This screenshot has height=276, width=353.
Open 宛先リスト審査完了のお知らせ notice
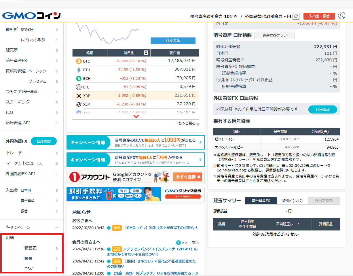161,228
